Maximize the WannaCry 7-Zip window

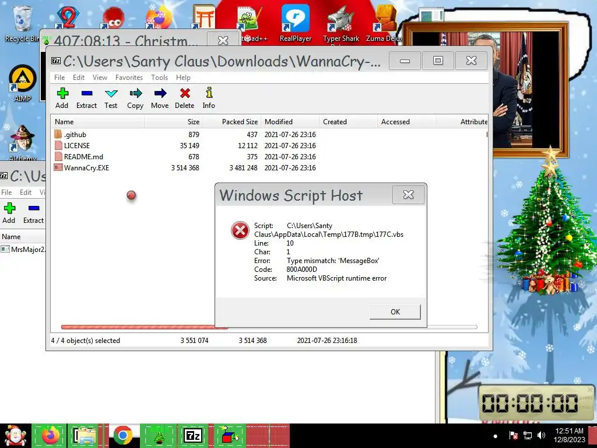pyautogui.click(x=438, y=61)
